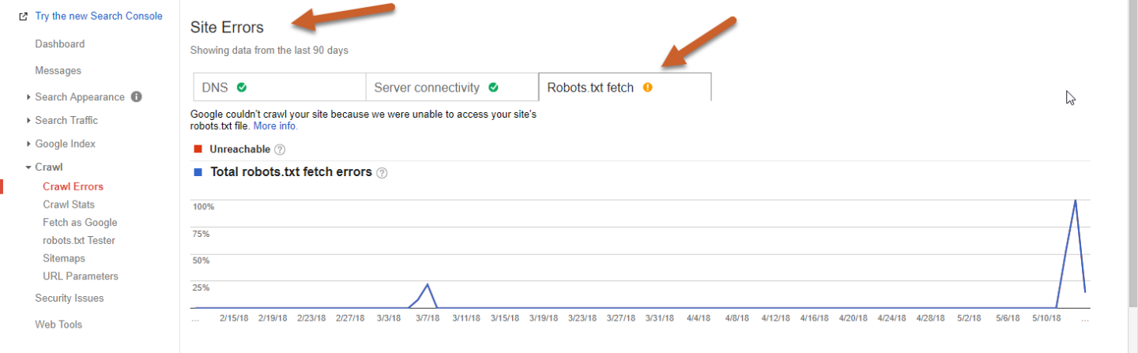
Task: Click the 100% peak on the error chart
Action: (1076, 201)
